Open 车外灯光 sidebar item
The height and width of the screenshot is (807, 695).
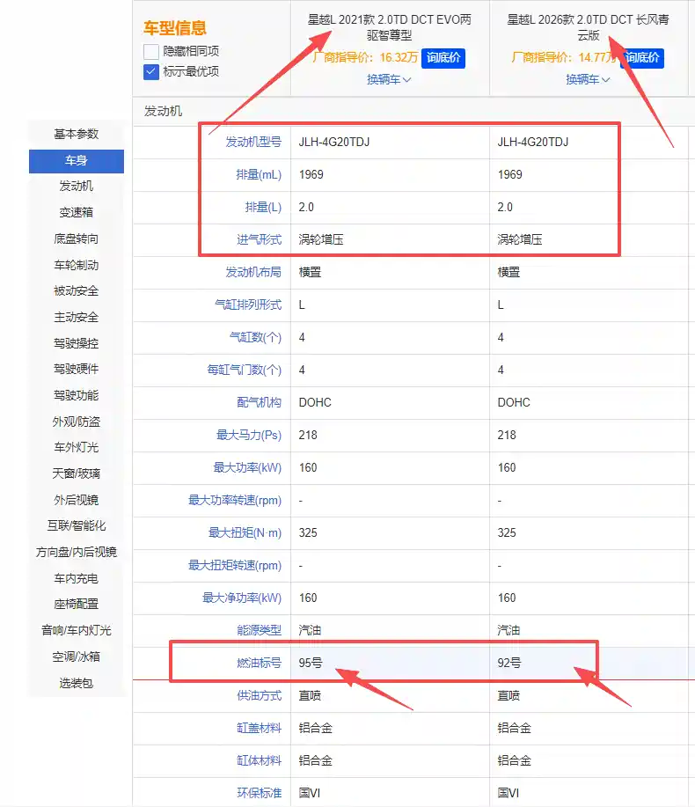77,448
